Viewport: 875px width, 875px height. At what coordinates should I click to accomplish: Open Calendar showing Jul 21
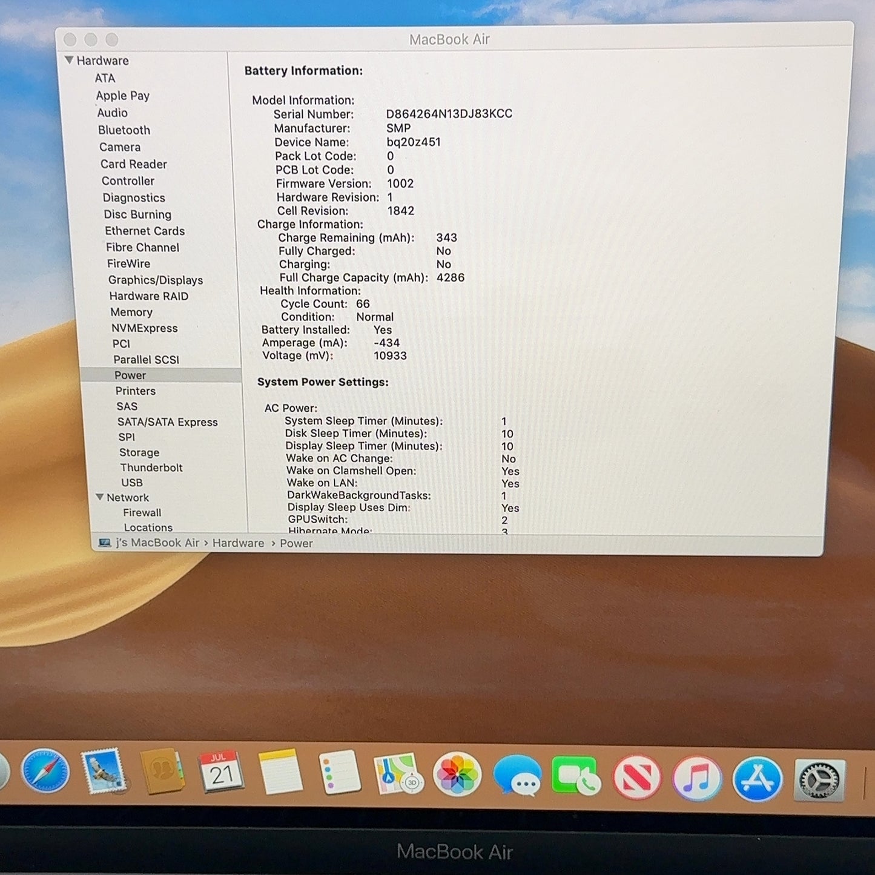click(x=221, y=772)
